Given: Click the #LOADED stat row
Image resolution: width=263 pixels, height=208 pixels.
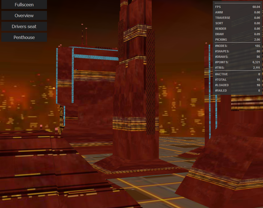Looking at the screenshot, I should pyautogui.click(x=238, y=85).
